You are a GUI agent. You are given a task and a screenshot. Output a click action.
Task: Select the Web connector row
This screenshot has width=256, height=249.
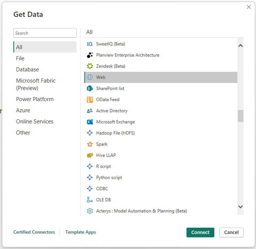pos(161,77)
